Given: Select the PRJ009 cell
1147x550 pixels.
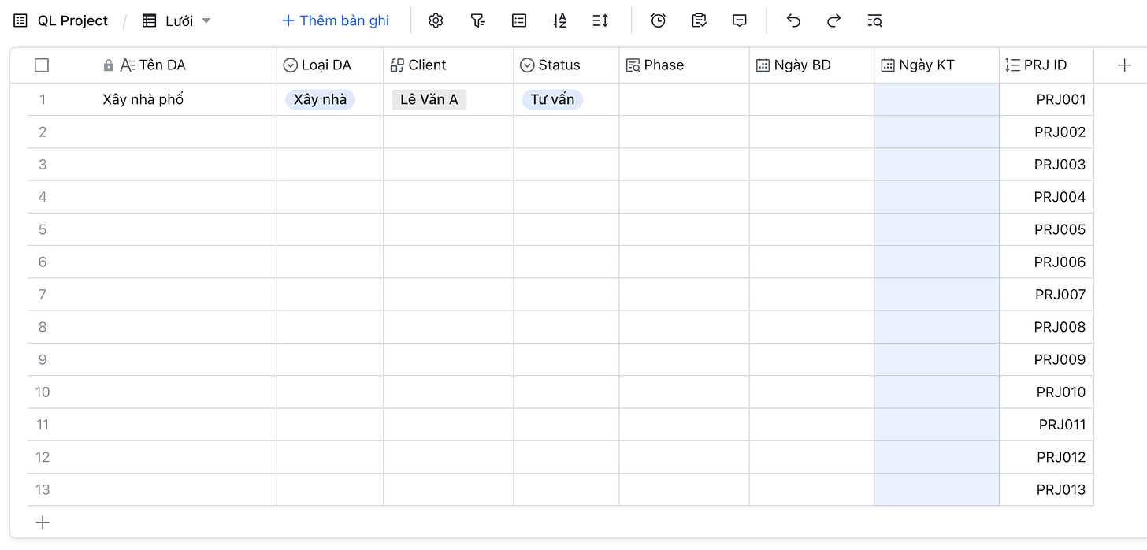Looking at the screenshot, I should pyautogui.click(x=1046, y=359).
